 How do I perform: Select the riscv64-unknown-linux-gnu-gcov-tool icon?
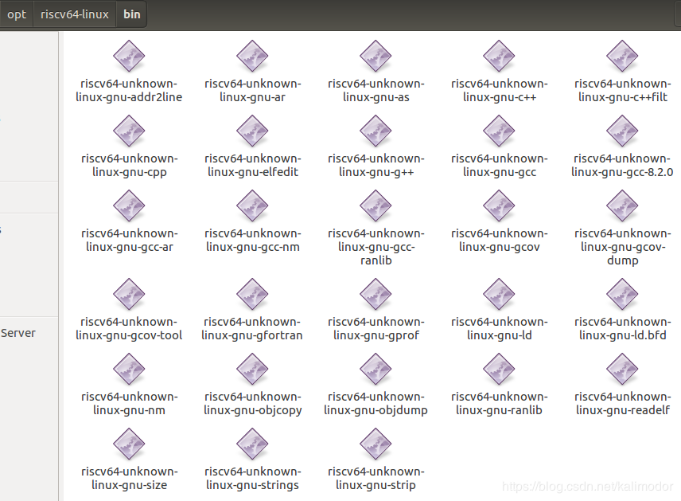[129, 295]
